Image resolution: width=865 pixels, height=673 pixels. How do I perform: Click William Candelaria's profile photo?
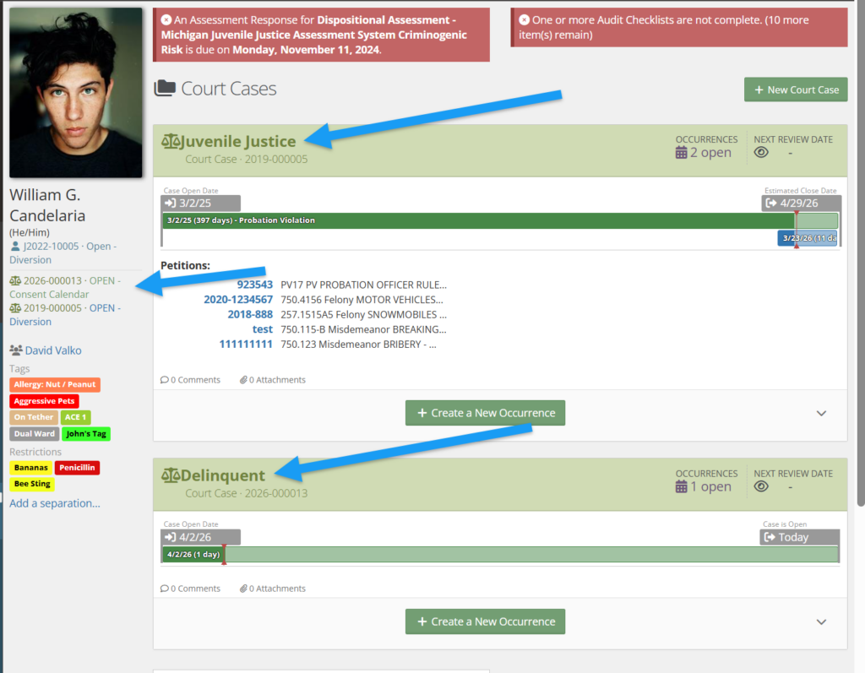pos(76,93)
